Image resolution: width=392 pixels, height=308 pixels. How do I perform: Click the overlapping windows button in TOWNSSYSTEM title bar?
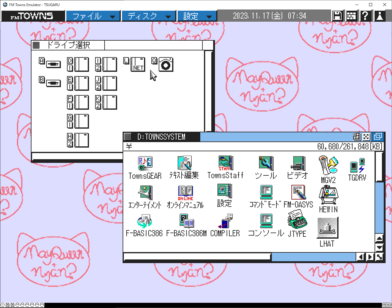[378, 137]
